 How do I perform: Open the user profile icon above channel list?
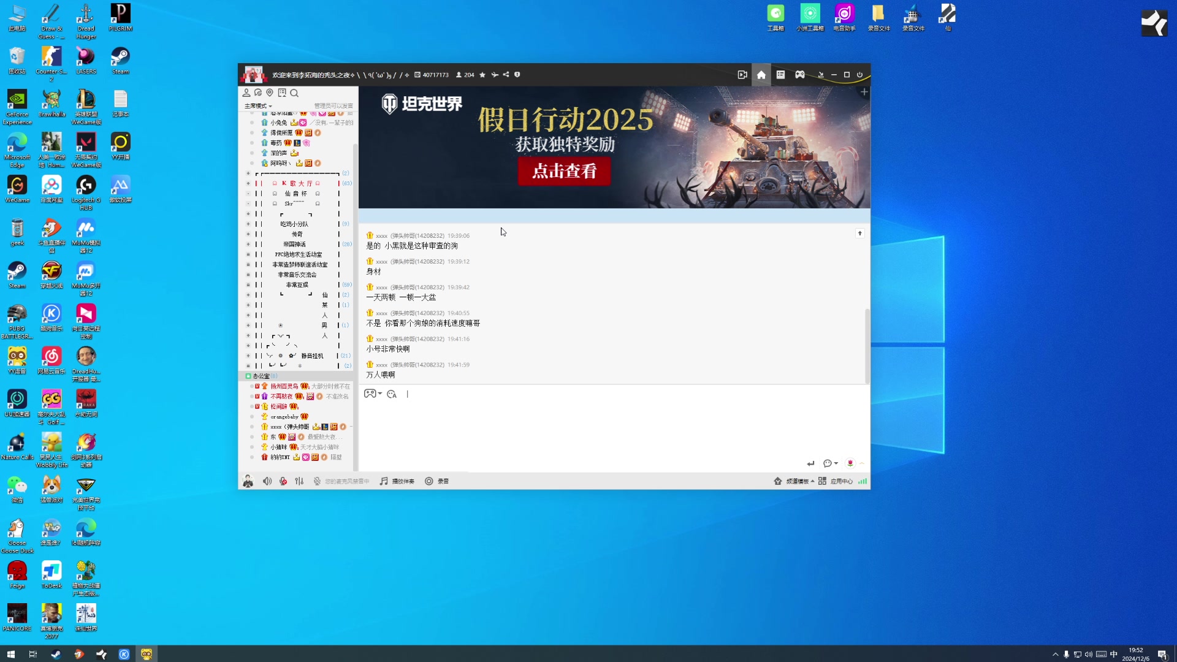(x=246, y=93)
